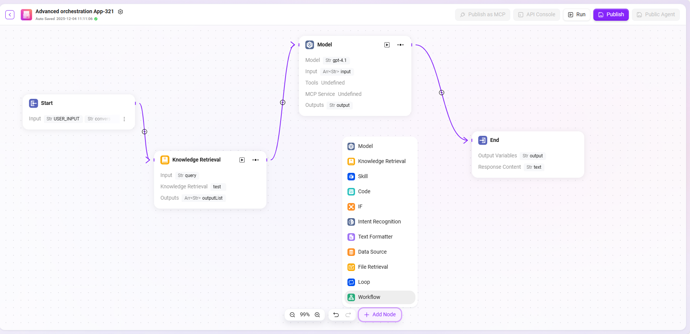690x334 pixels.
Task: Add node on Start-to-Knowledge Retrieval connector
Action: (x=144, y=132)
